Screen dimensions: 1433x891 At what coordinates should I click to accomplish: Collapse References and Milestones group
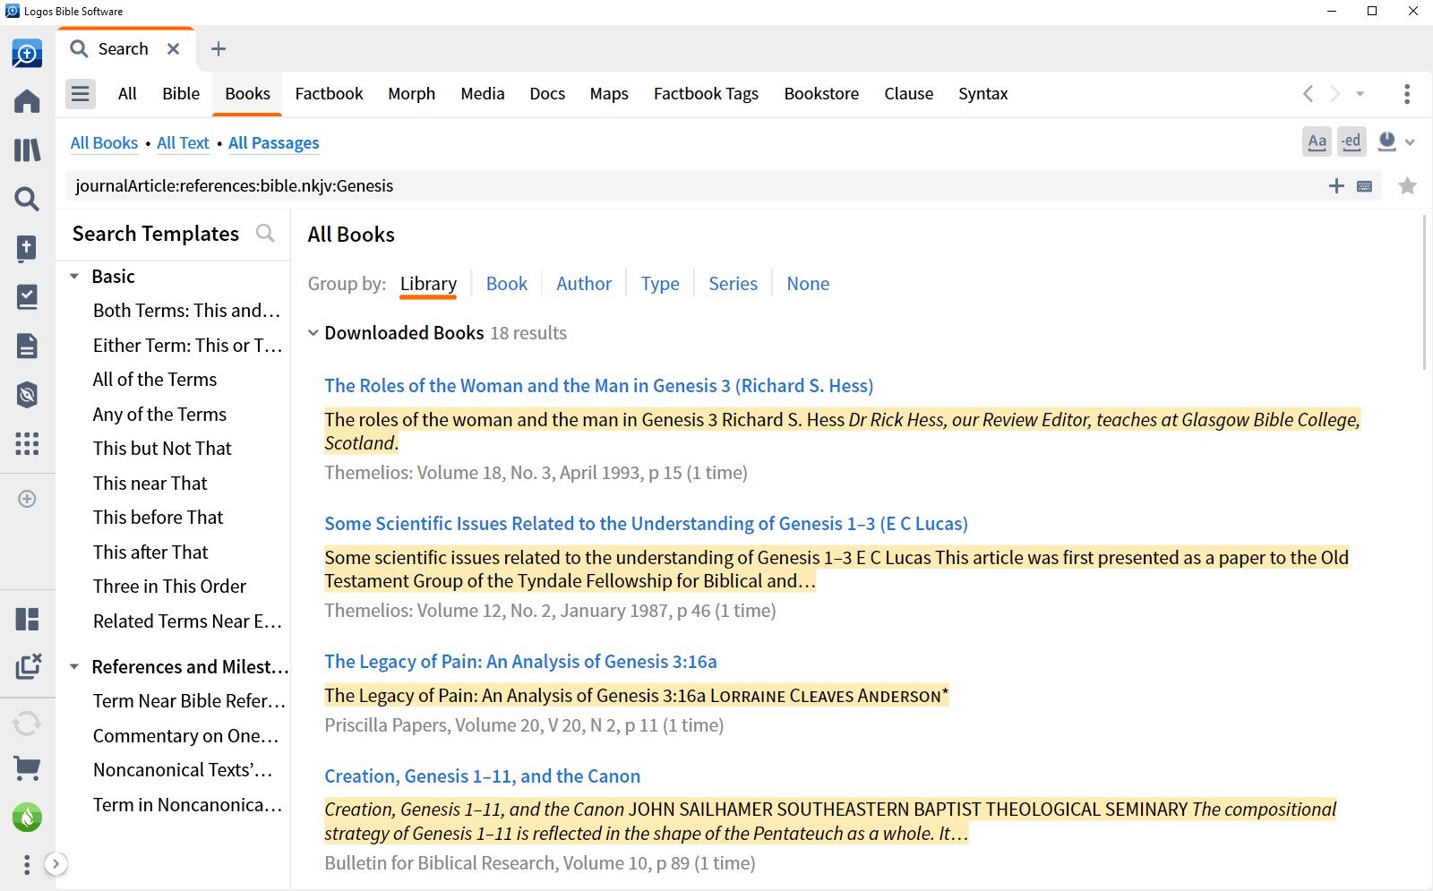click(x=74, y=667)
